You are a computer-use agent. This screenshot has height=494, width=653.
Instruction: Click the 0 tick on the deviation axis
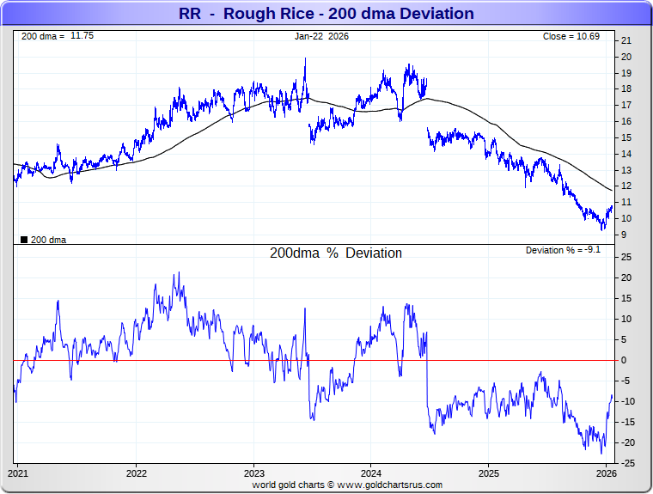(x=624, y=360)
